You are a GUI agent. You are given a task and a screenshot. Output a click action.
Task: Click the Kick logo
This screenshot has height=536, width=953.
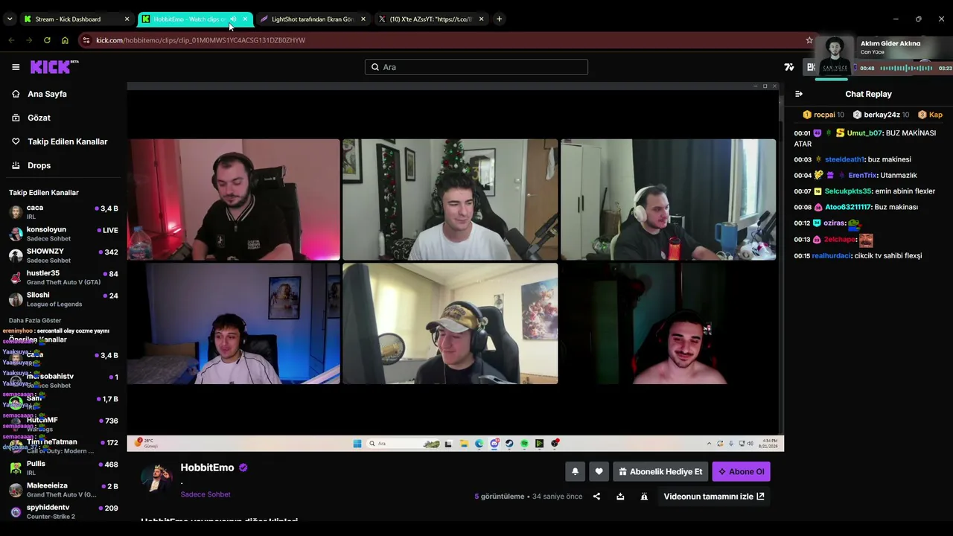coord(54,67)
